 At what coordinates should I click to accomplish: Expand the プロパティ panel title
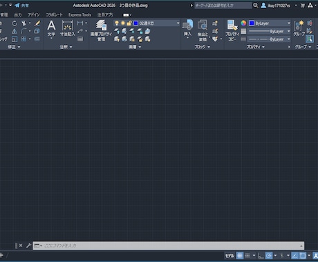click(x=255, y=47)
